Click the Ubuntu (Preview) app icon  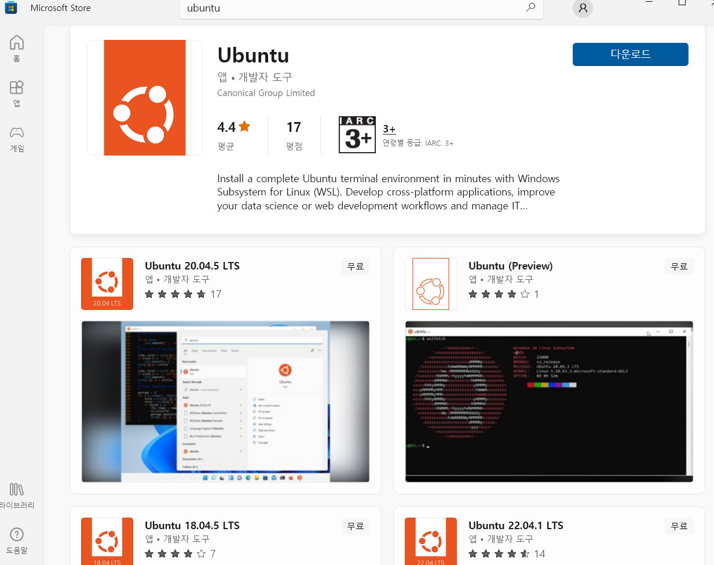[431, 284]
